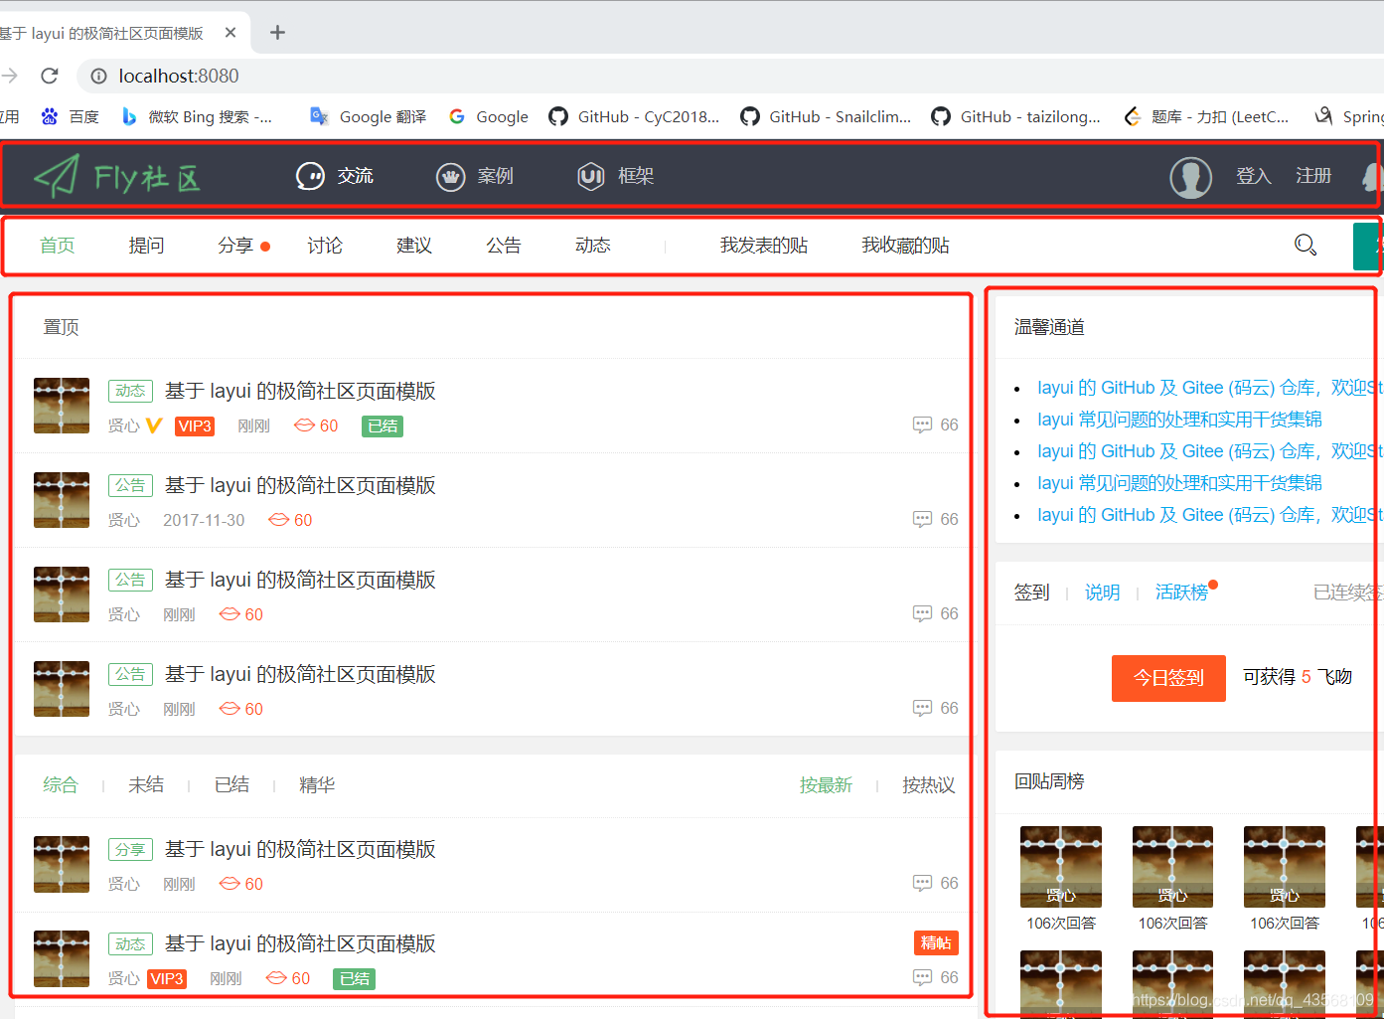1384x1019 pixels.
Task: Open the GitHub - Snailclim bookmark
Action: pyautogui.click(x=826, y=116)
